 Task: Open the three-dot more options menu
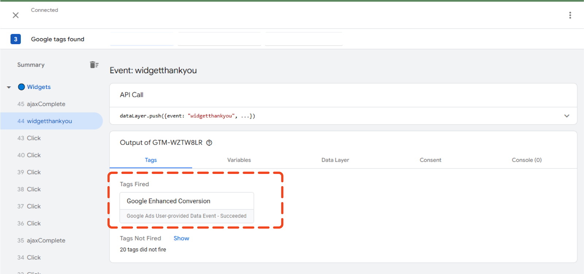(570, 15)
